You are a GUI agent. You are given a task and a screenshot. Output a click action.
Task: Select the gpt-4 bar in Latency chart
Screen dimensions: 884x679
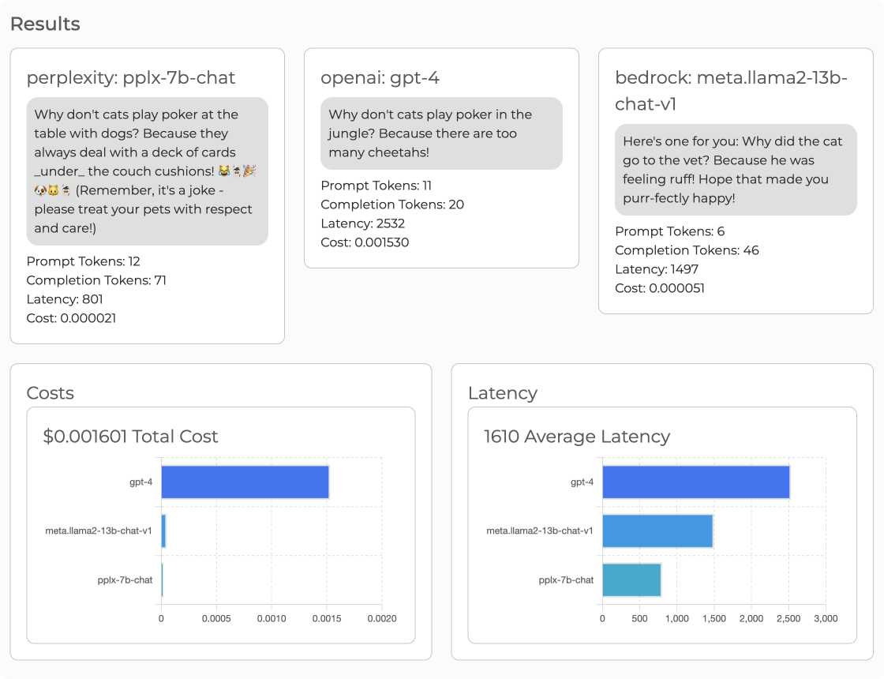click(695, 482)
